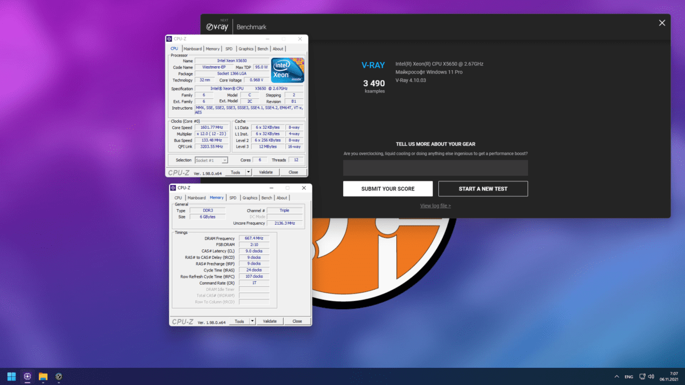Click the Intel Xeon inside logo
Viewport: 685px width, 385px height.
pos(287,70)
